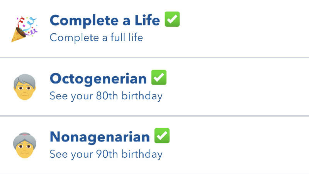Click '80th' in the Octogenerian description
Image resolution: width=309 pixels, height=174 pixels.
107,96
